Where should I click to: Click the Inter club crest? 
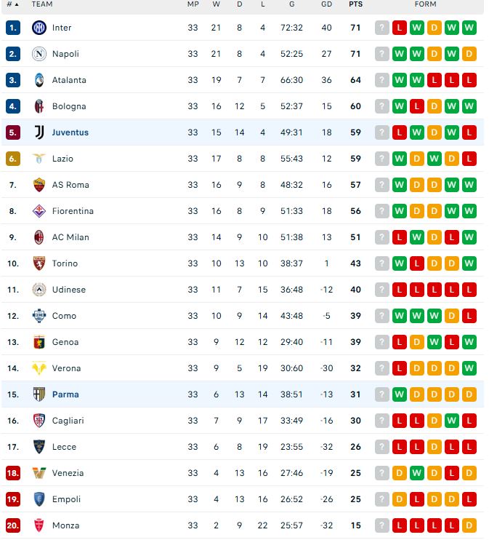[x=39, y=28]
